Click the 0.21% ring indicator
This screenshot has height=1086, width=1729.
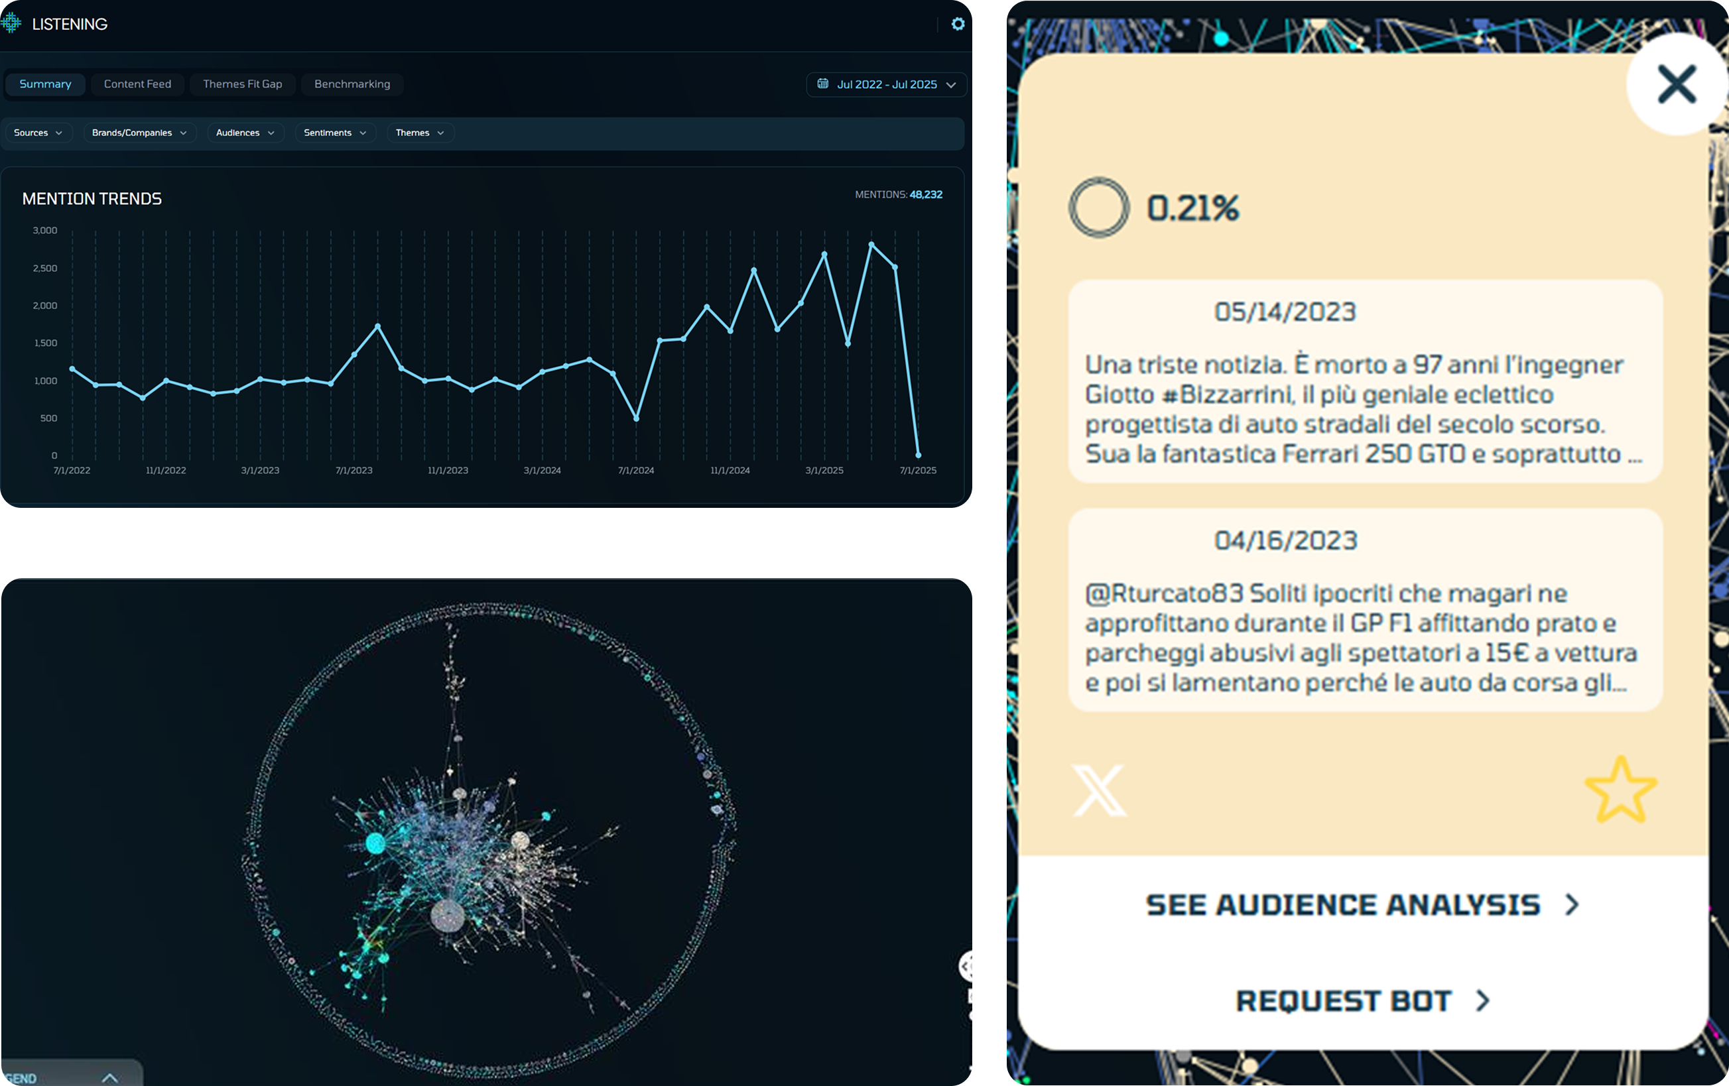(1098, 208)
